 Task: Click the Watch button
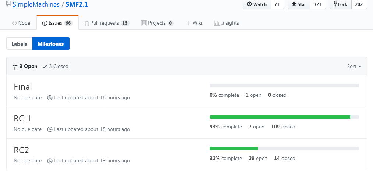tap(257, 4)
